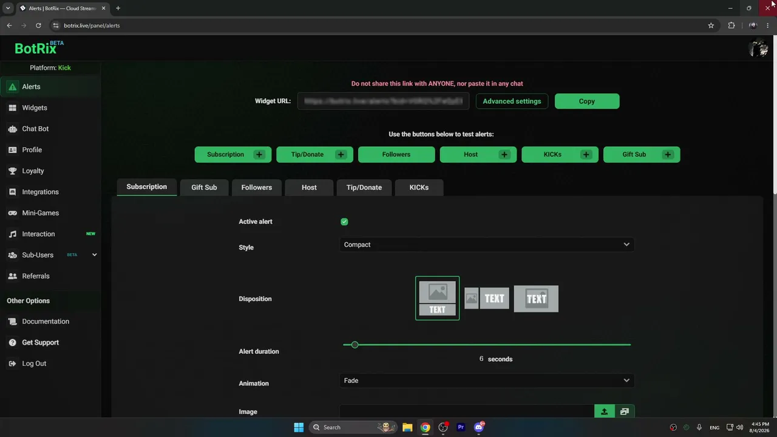The width and height of the screenshot is (777, 437).
Task: Open the Style dropdown set to Compact
Action: point(487,245)
